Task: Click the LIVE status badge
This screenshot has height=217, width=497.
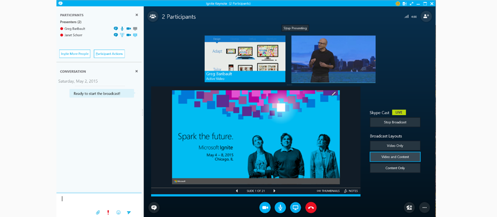Action: [399, 112]
